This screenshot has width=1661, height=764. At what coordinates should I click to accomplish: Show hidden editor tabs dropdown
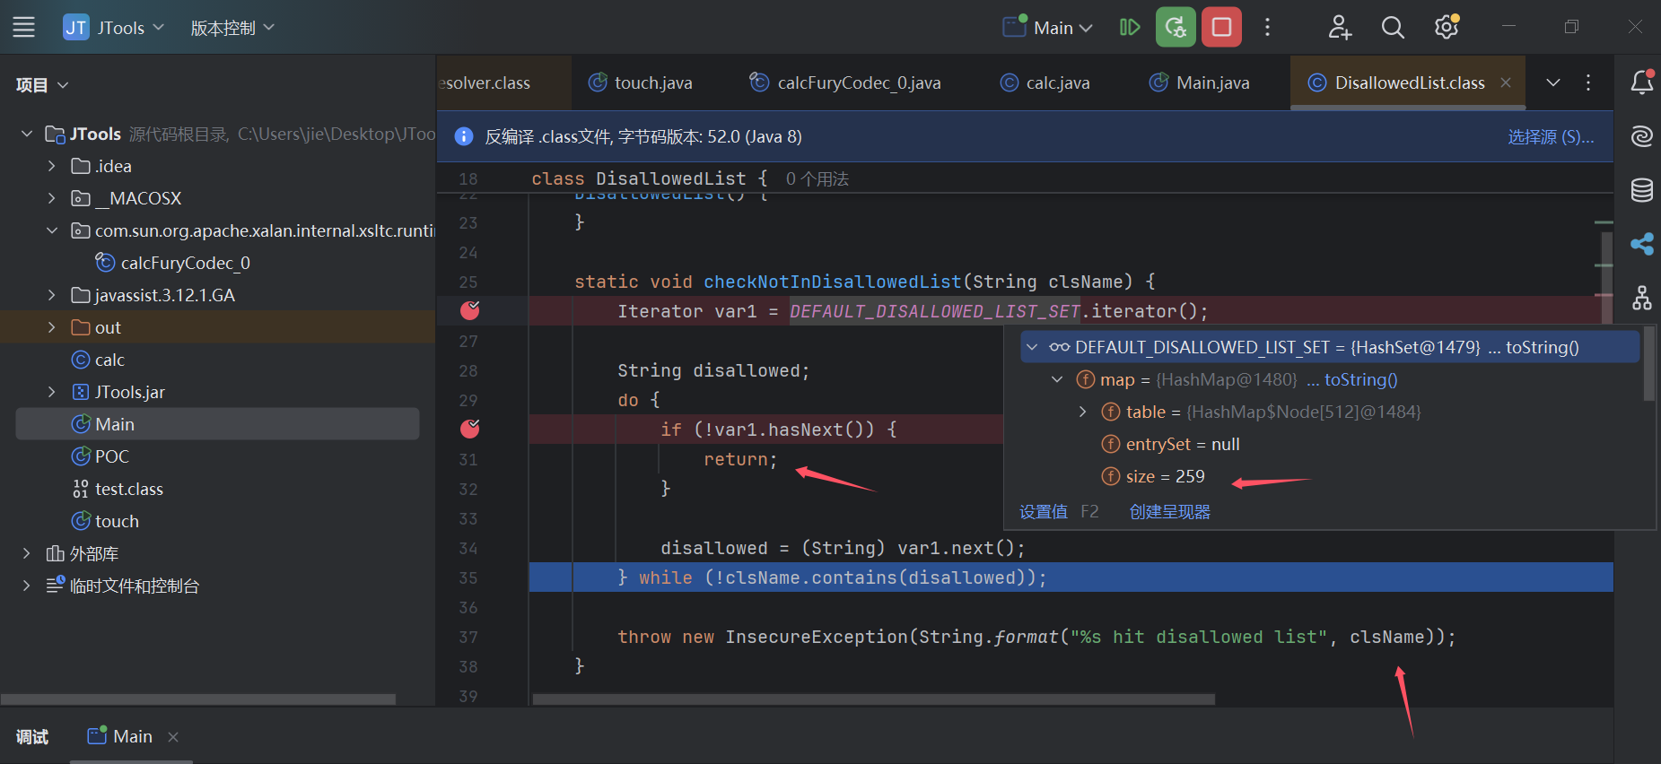pos(1553,82)
